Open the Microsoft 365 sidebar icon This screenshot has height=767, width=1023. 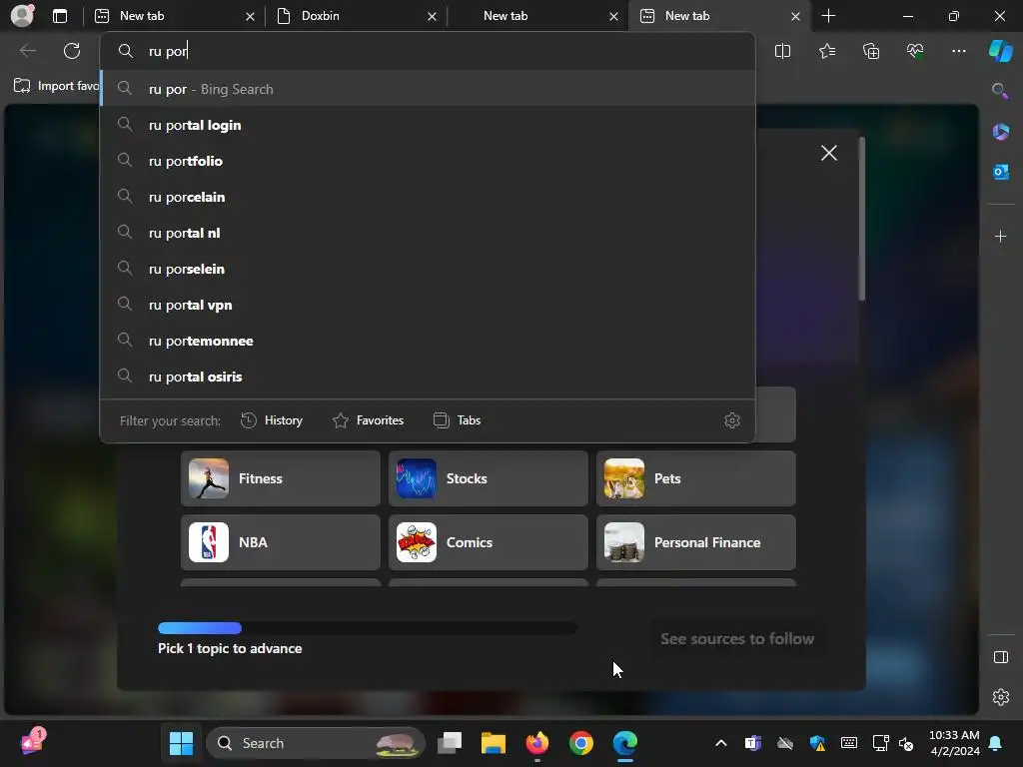tap(1000, 132)
